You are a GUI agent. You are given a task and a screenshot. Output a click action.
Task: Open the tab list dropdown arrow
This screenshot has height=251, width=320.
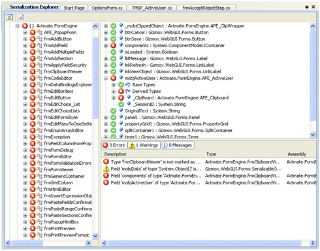(307, 7)
